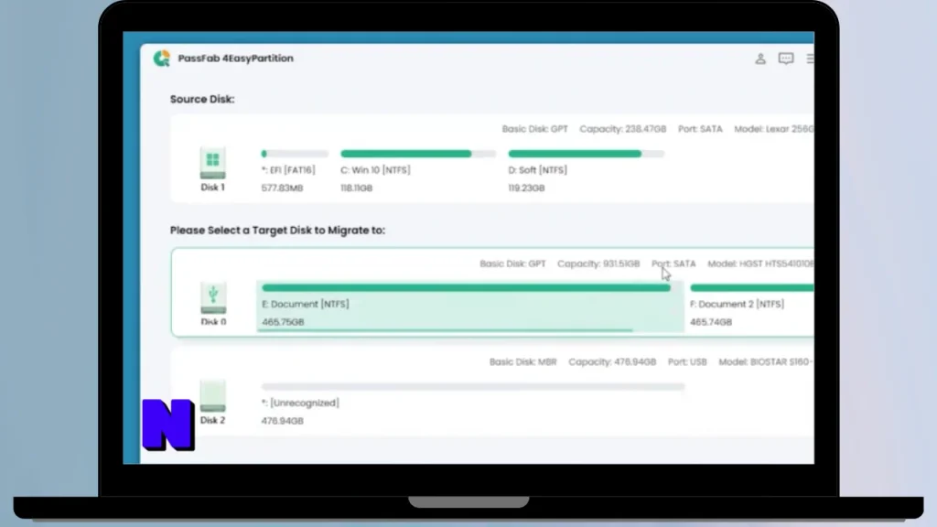Select the C: Win 10 partition usage bar
937x527 pixels.
tap(417, 154)
